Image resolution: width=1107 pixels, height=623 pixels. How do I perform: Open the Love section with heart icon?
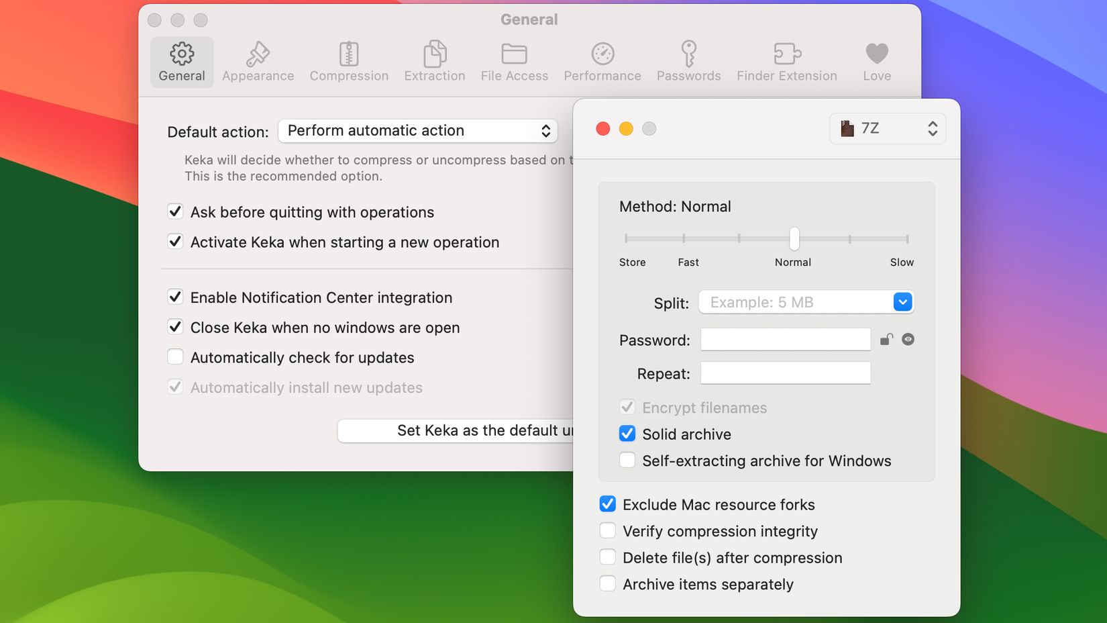coord(876,60)
